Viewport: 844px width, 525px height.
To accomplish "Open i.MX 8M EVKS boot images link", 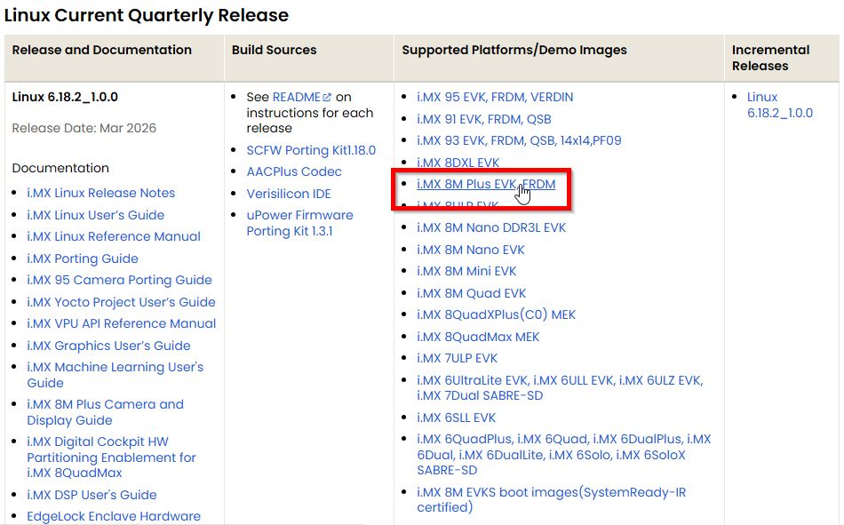I will 551,500.
